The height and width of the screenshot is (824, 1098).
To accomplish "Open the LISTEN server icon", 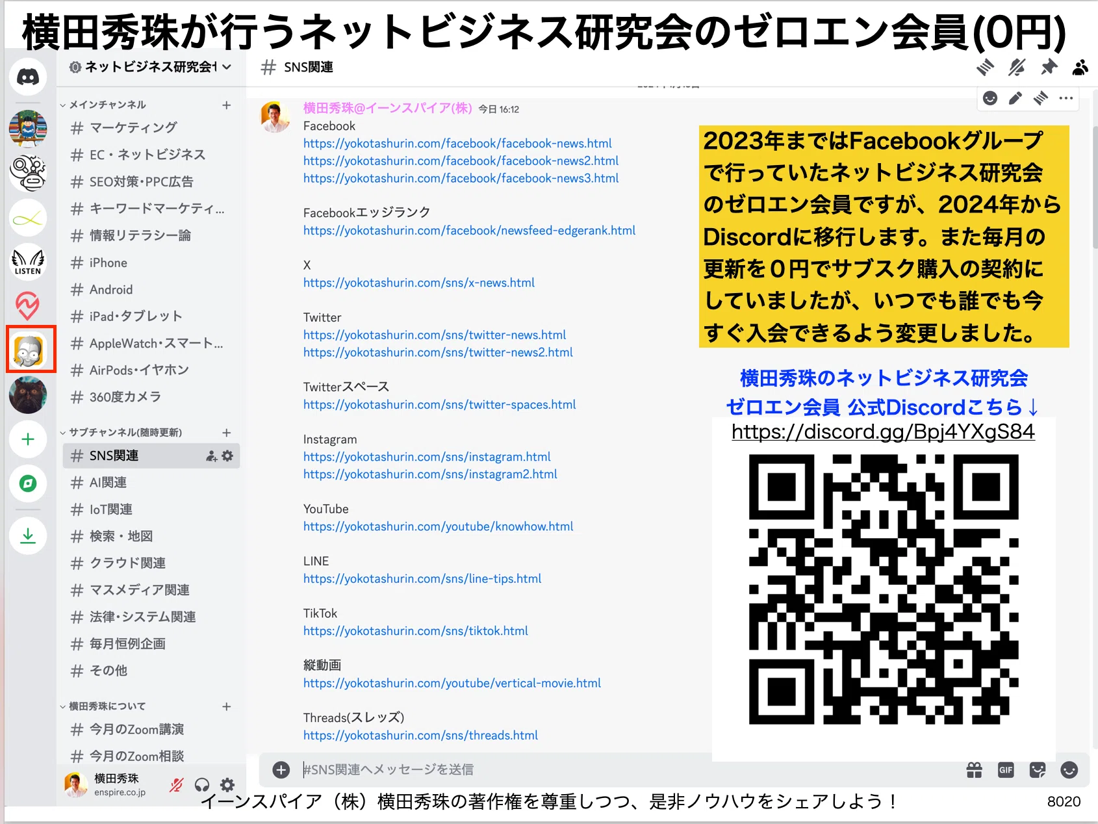I will pos(28,263).
